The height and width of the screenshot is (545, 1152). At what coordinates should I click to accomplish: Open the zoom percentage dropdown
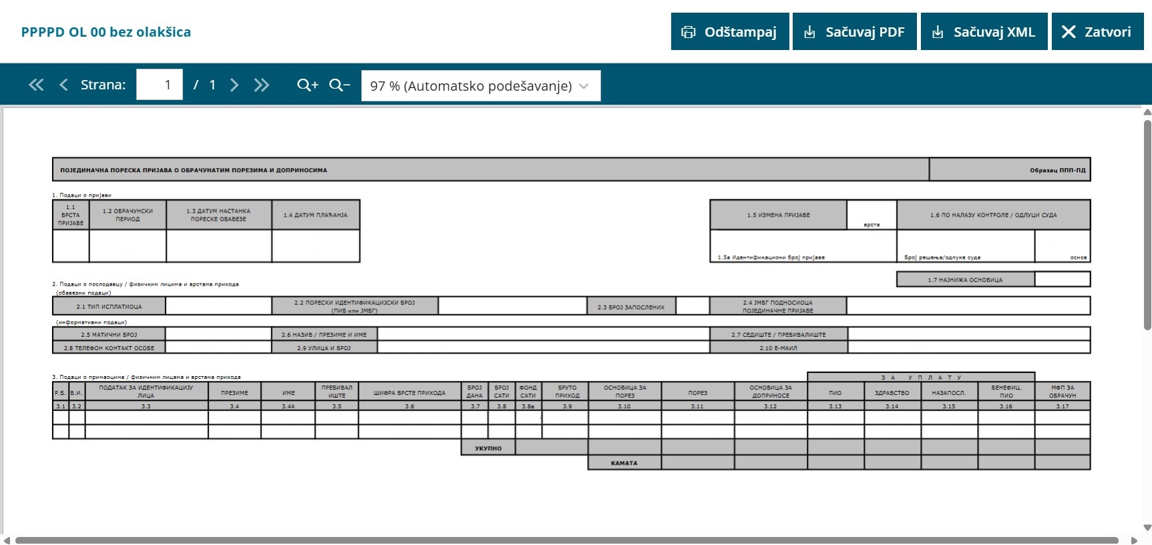480,85
